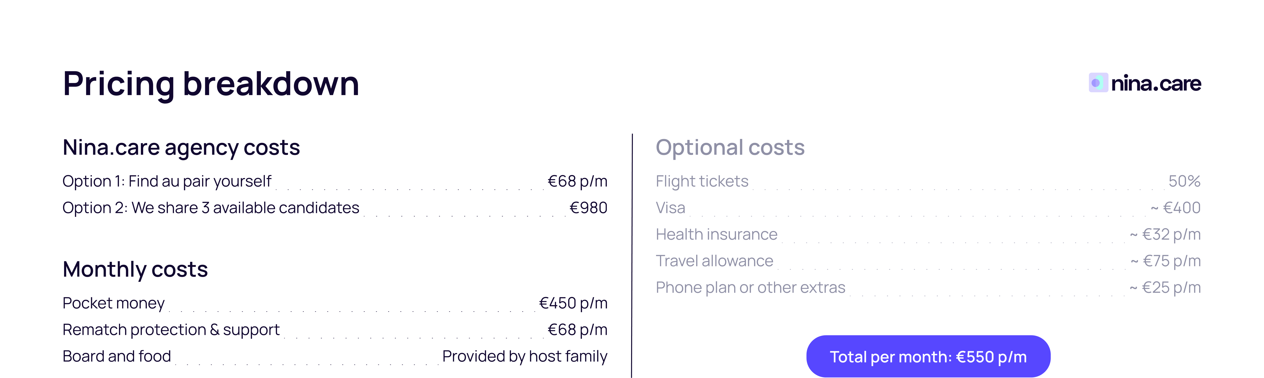Screen dimensions: 1264x378
Task: Click the Nina.care agency costs heading
Action: coord(181,147)
